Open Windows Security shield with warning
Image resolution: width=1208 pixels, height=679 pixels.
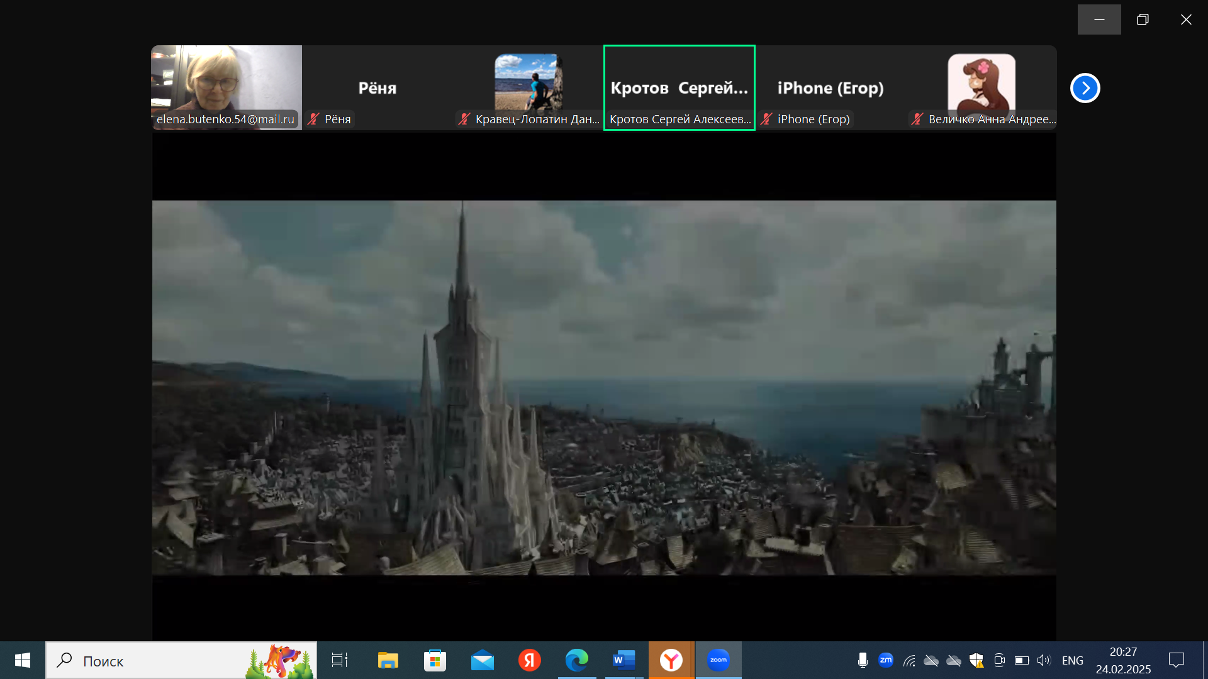tap(976, 660)
